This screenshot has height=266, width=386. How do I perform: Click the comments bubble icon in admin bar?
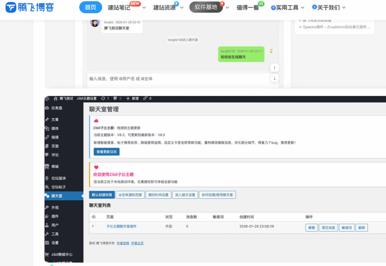pos(115,99)
